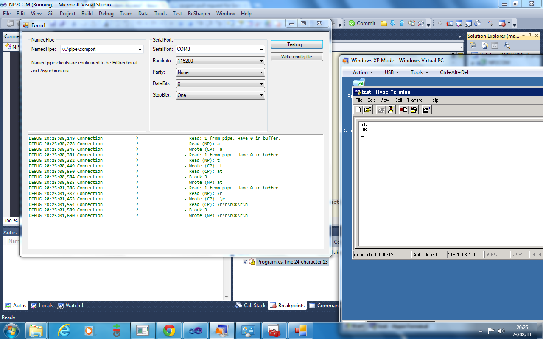Image resolution: width=543 pixels, height=339 pixels.
Task: Click HyperTerminal Open folder icon
Action: (x=368, y=110)
